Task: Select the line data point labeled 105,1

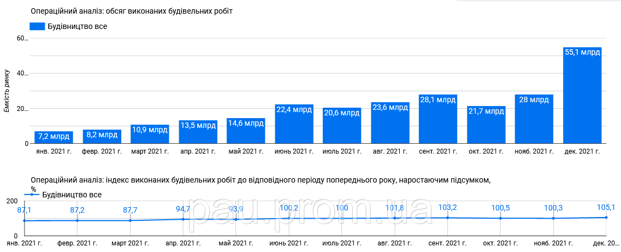Action: (606, 218)
